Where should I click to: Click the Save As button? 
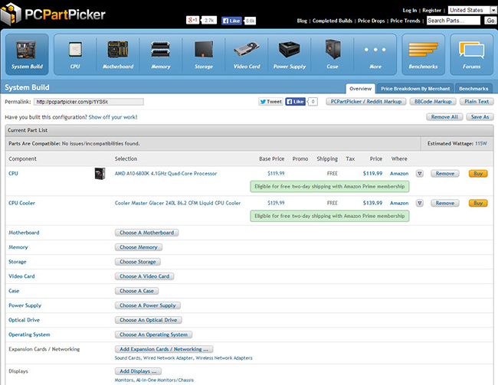point(480,117)
